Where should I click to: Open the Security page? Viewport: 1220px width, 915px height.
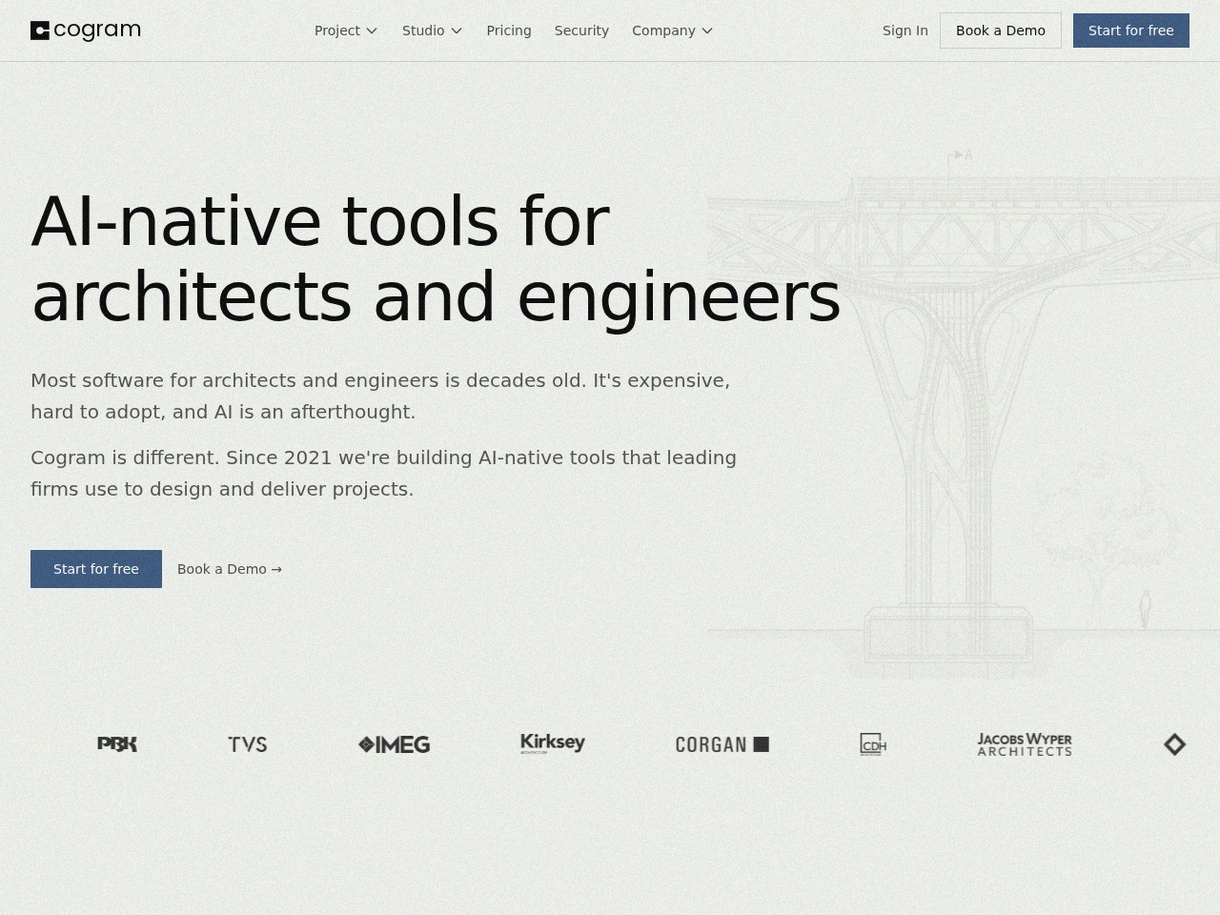coord(581,30)
